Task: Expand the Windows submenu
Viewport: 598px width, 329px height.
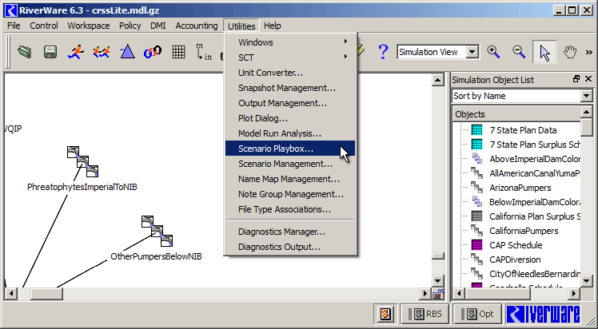Action: point(291,42)
